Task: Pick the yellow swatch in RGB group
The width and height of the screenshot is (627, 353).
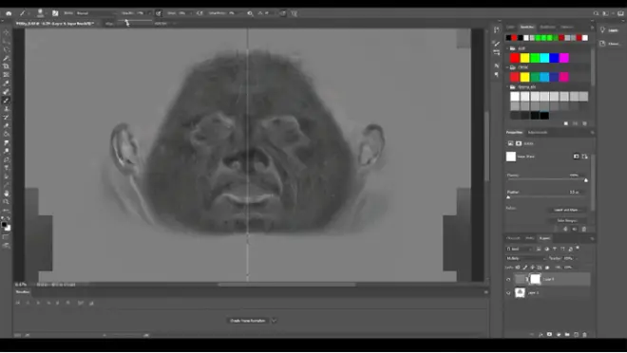Action: click(524, 58)
